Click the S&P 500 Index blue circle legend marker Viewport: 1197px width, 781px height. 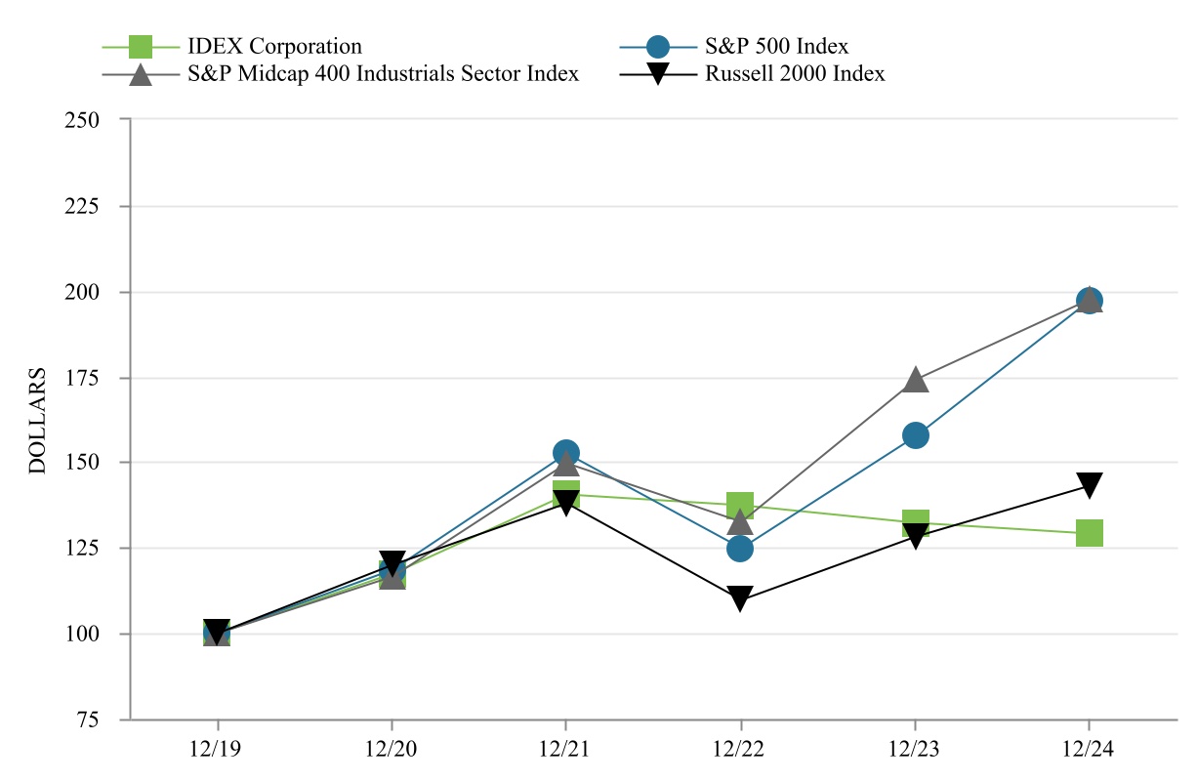pos(658,46)
